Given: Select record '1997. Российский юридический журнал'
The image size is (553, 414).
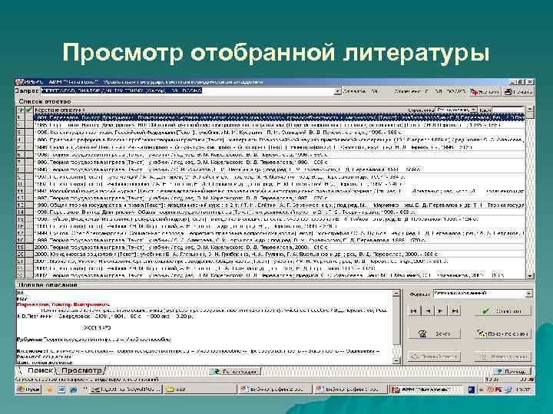Looking at the screenshot, I should click(280, 191).
